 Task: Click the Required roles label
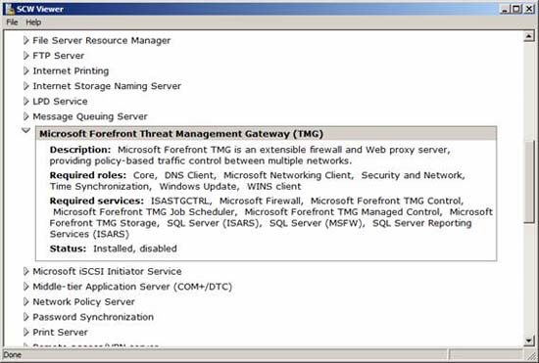pos(88,175)
